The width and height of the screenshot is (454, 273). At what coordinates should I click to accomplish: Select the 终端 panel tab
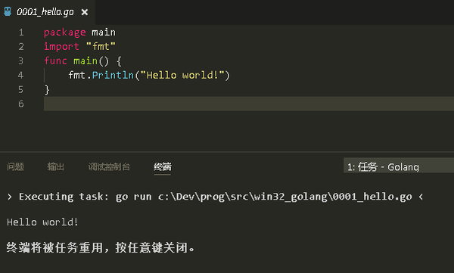point(163,167)
